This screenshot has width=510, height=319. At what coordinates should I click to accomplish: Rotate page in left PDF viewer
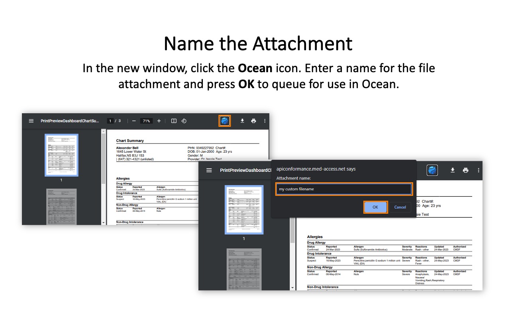184,121
